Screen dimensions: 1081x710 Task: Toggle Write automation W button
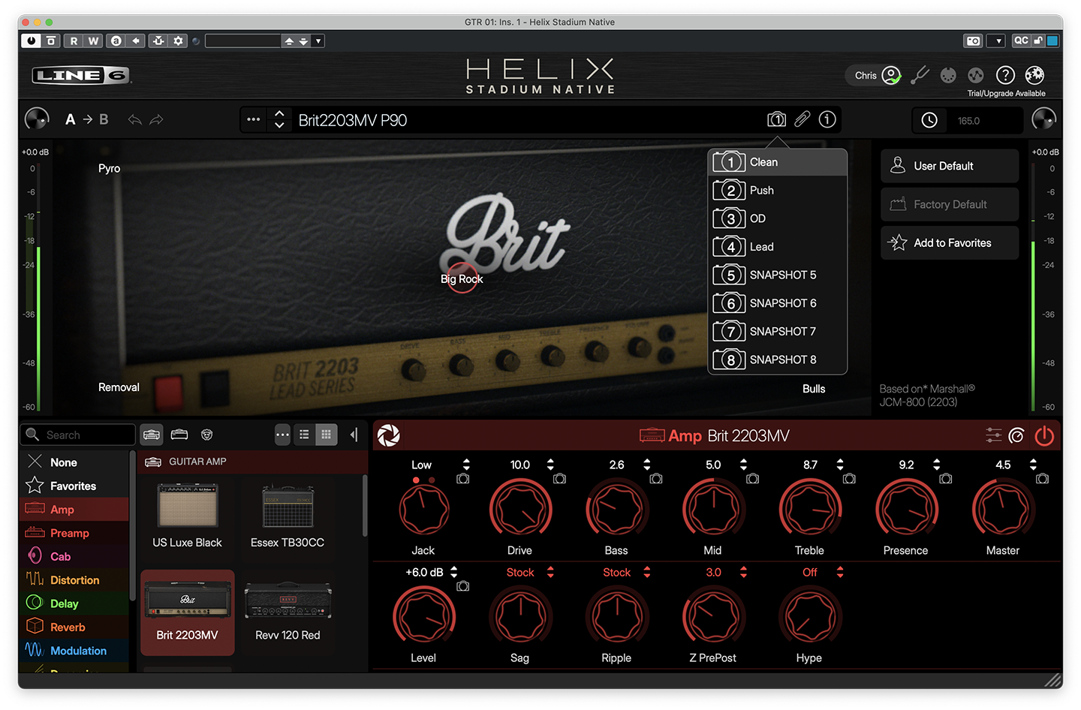pos(93,41)
